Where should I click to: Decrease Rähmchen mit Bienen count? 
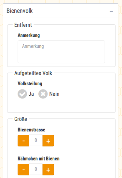pos(23,170)
